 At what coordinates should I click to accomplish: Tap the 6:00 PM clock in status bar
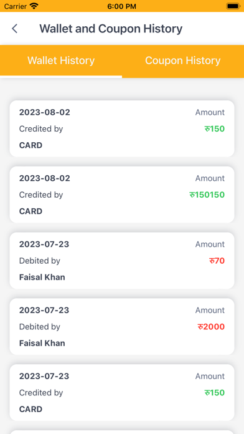pyautogui.click(x=122, y=6)
